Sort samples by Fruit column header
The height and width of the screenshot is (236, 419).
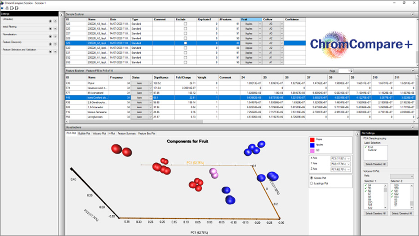(251, 19)
